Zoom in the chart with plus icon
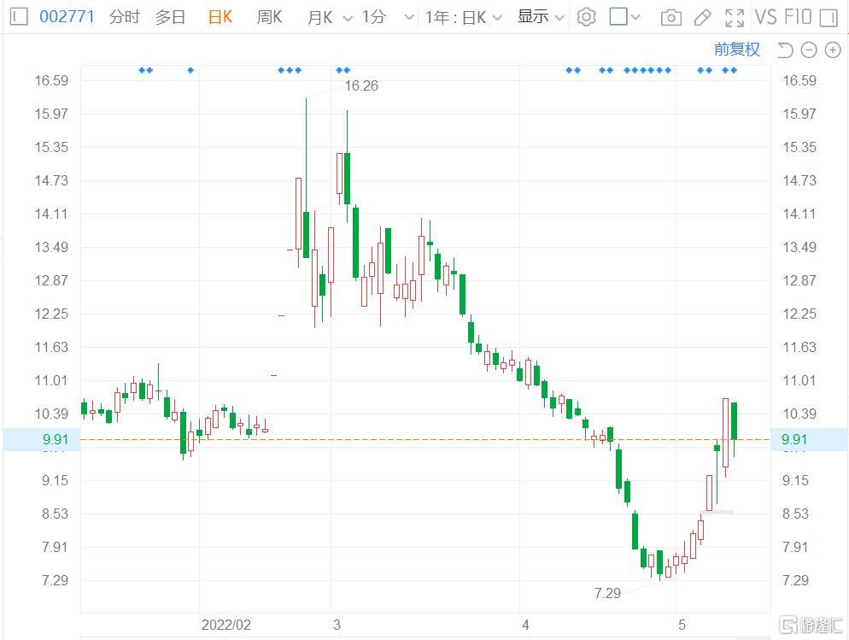 (x=833, y=50)
